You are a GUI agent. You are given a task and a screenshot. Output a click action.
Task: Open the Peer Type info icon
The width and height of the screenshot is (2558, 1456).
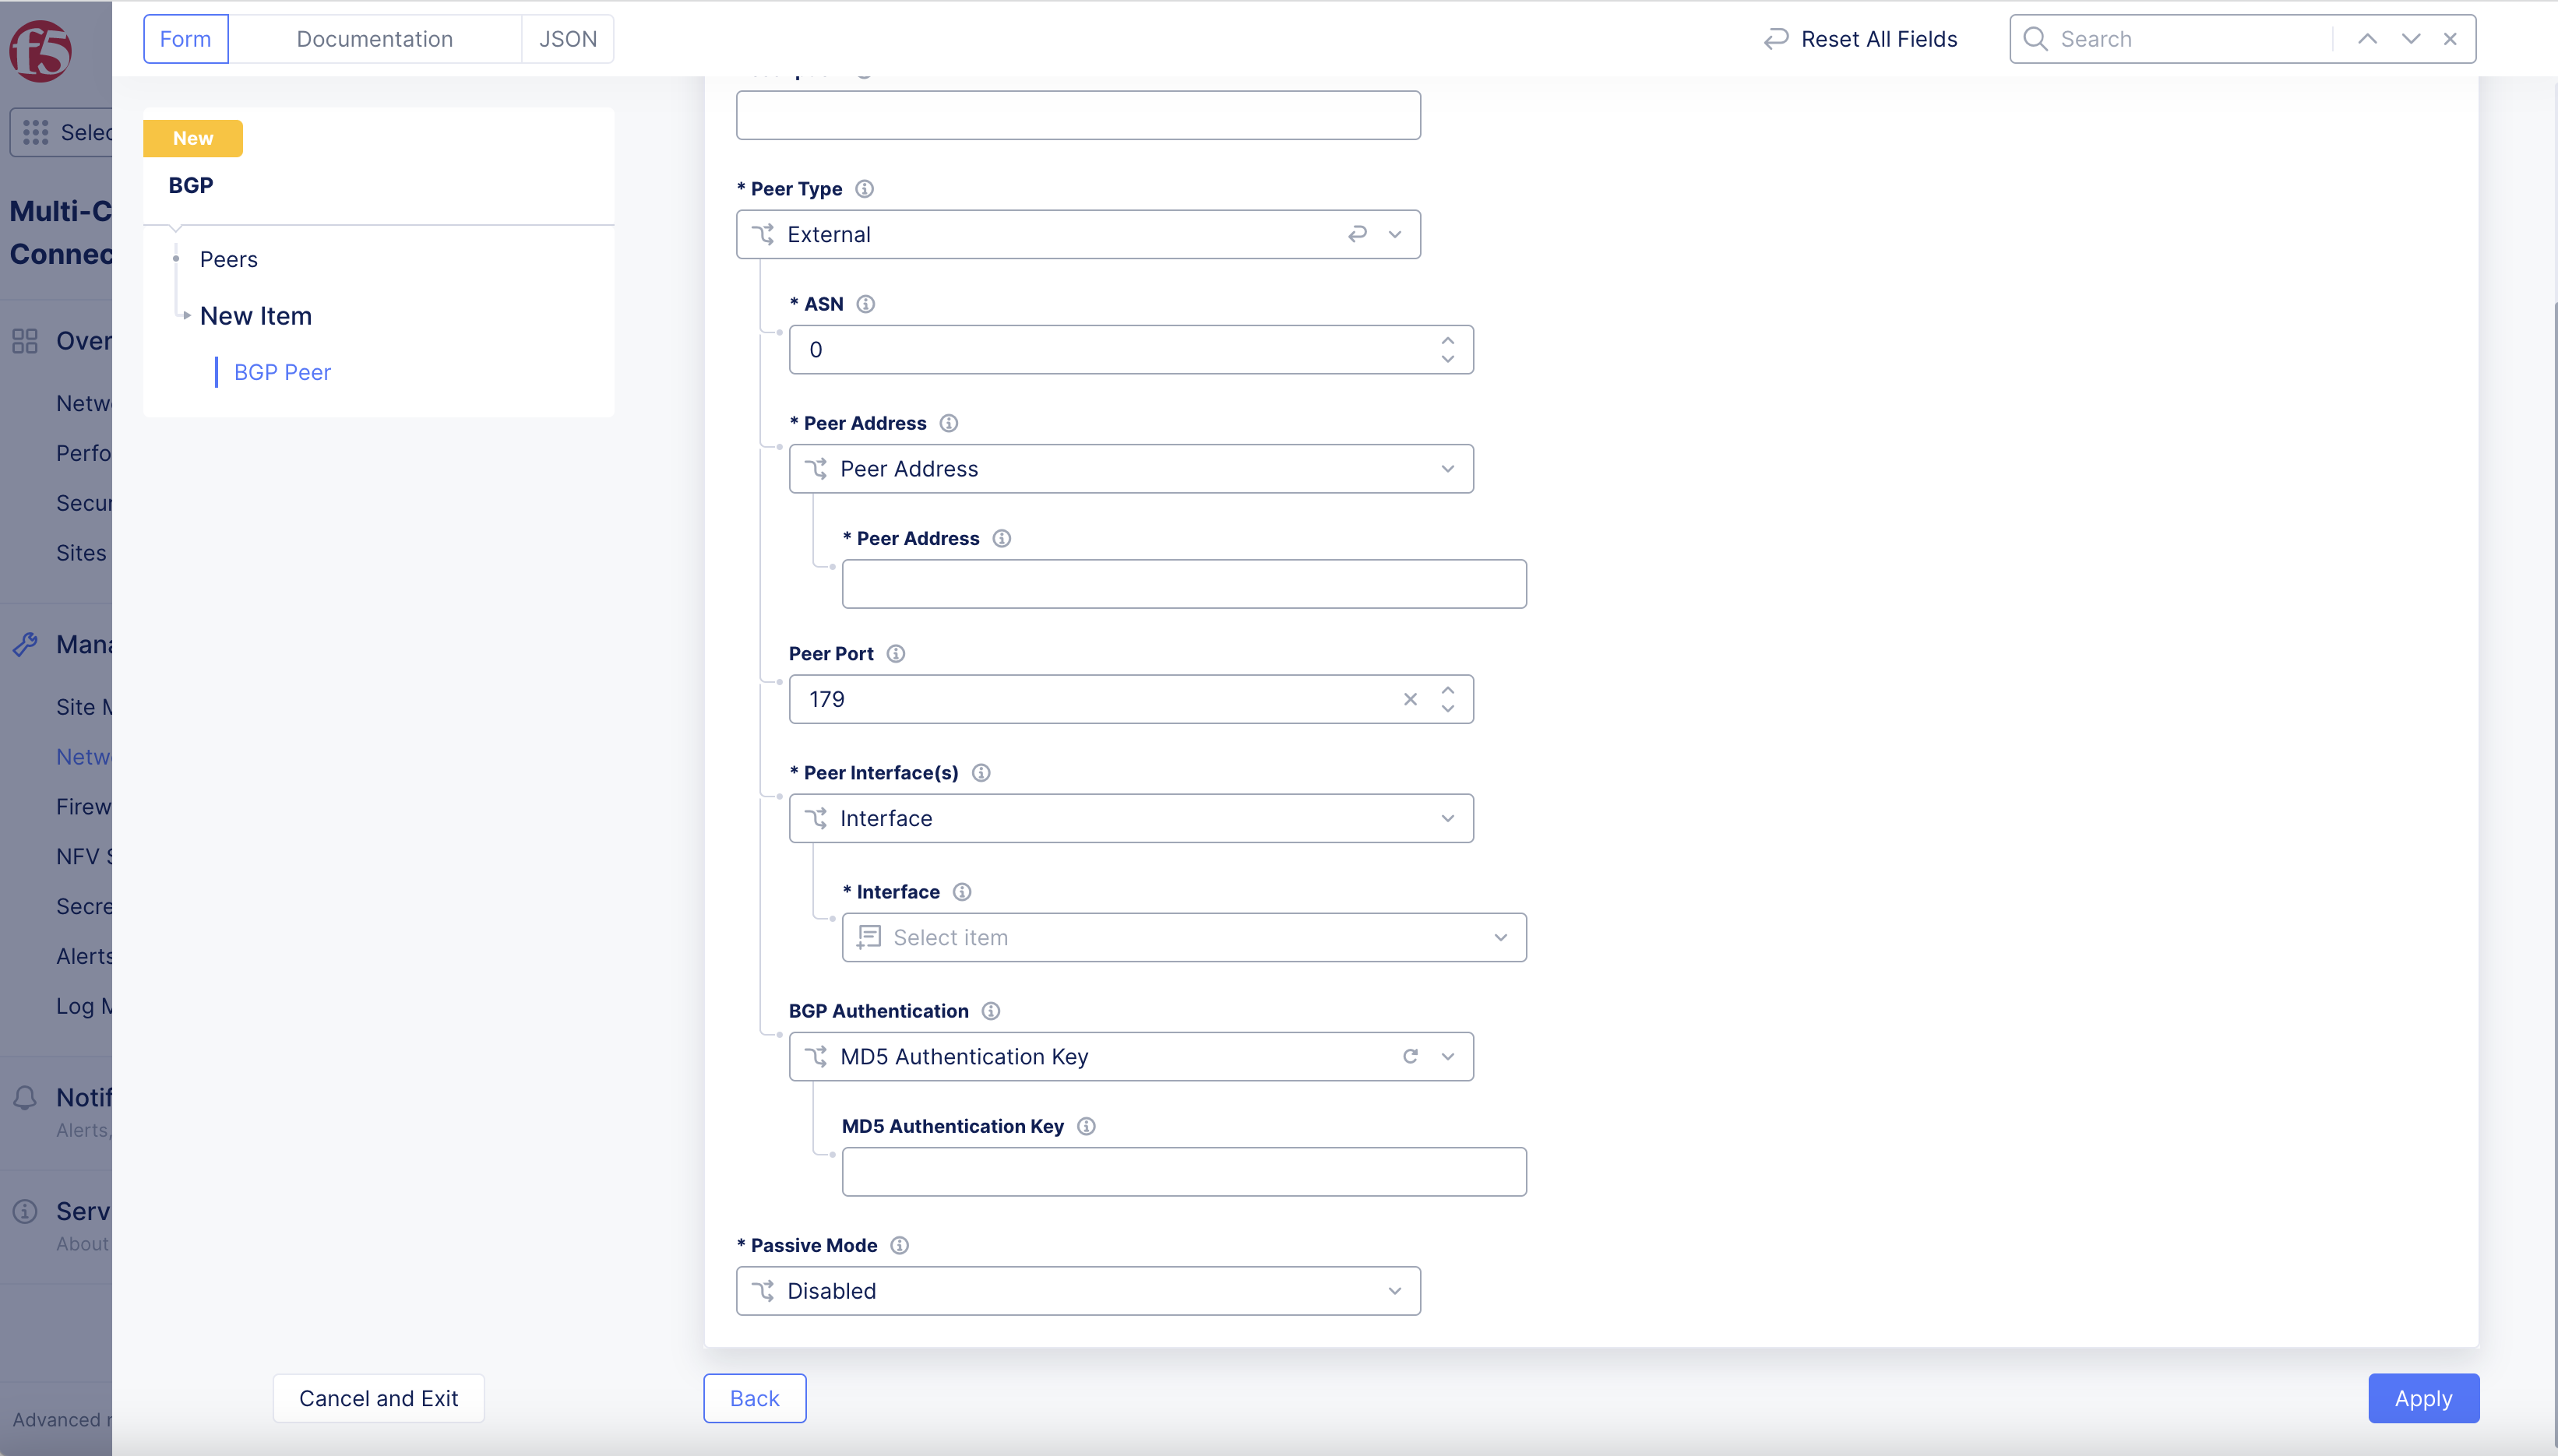pos(865,189)
